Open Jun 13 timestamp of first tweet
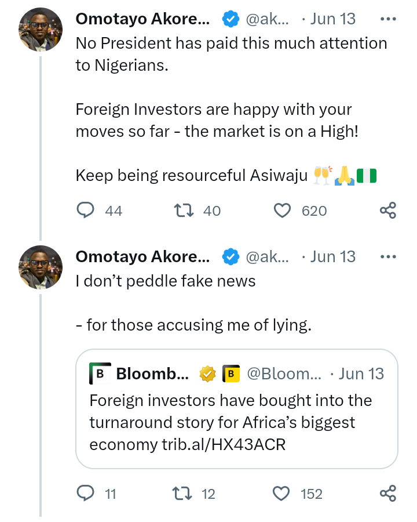This screenshot has width=417, height=522. 333,19
